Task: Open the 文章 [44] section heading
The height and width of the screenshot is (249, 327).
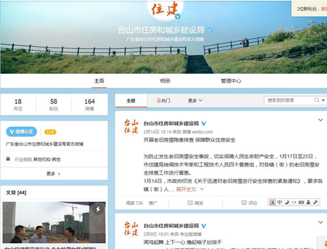Action: (x=16, y=193)
